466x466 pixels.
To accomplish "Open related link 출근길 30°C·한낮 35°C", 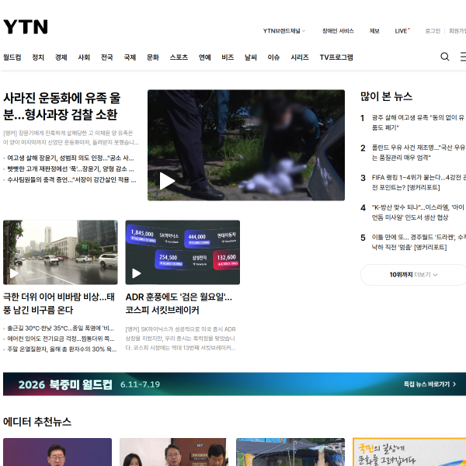I will pyautogui.click(x=61, y=328).
